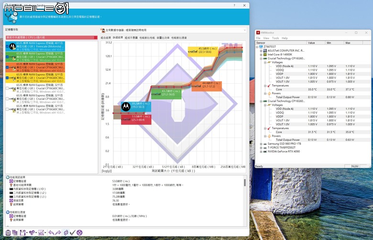Click the first Crucial Technology memory module icon
The height and width of the screenshot is (240, 373).
tap(265, 58)
